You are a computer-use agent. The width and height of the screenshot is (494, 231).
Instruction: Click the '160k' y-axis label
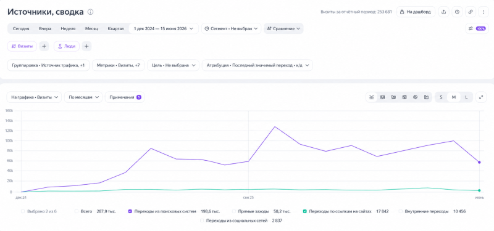[x=9, y=111]
